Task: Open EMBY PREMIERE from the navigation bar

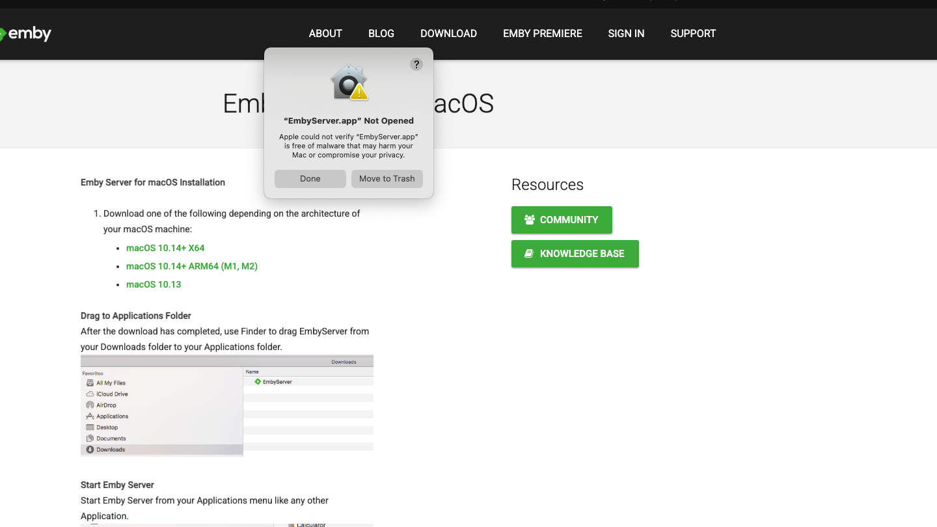Action: click(543, 34)
